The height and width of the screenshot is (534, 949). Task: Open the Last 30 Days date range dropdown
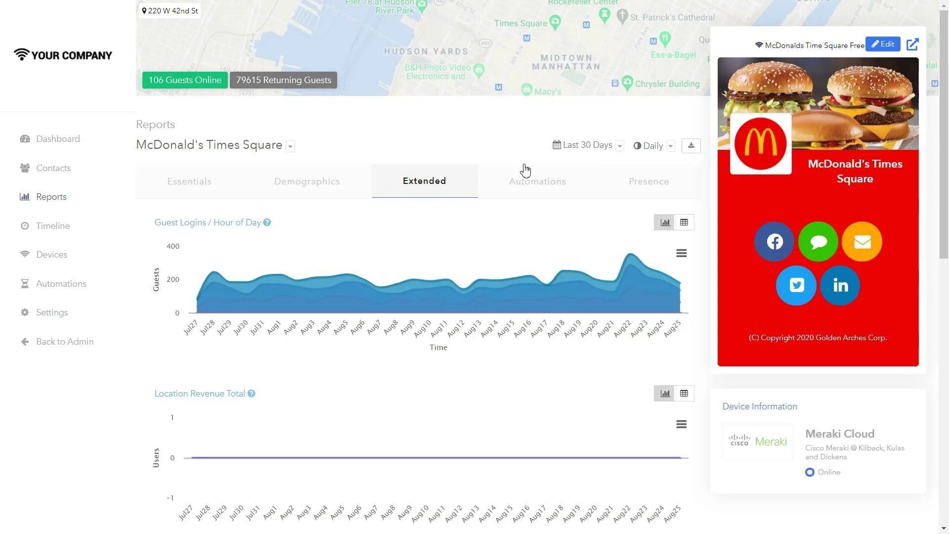[x=620, y=145]
